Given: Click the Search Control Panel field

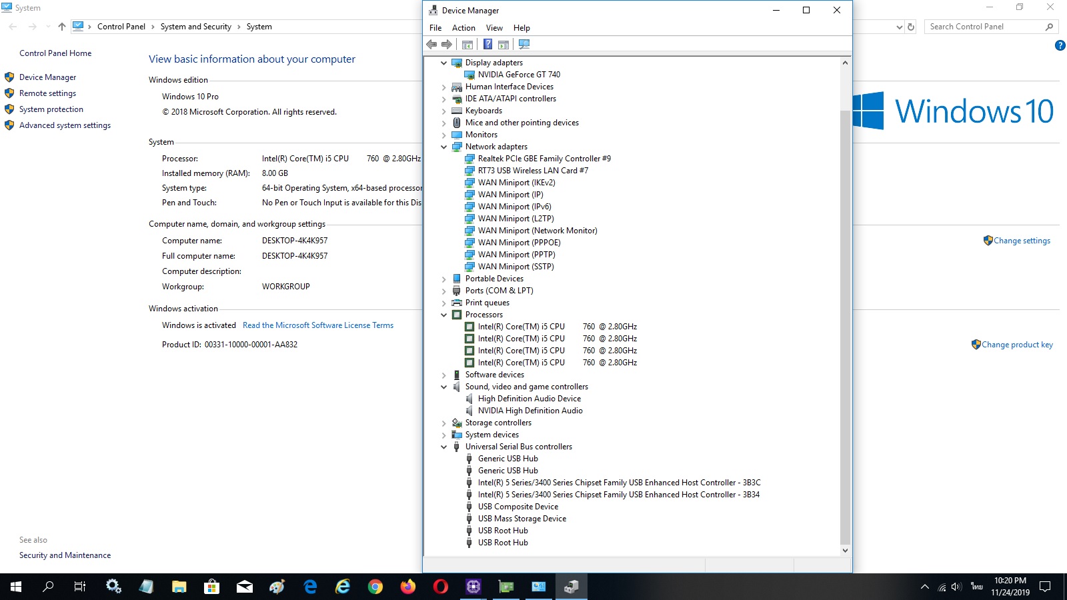Looking at the screenshot, I should pos(991,27).
